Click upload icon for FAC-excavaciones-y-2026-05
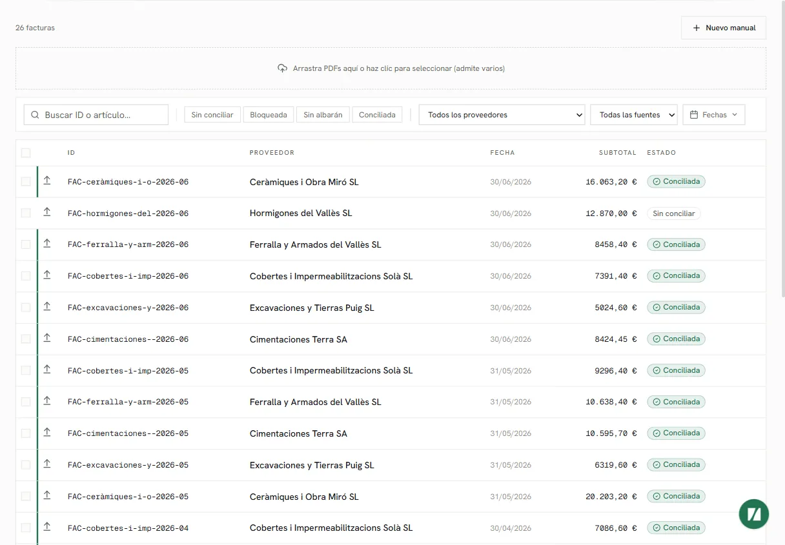Screen dimensions: 785x545 point(47,464)
